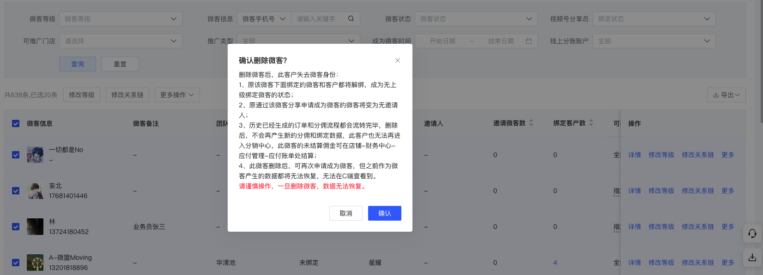Uncheck the row for 一切都是No
The height and width of the screenshot is (275, 763).
point(16,155)
